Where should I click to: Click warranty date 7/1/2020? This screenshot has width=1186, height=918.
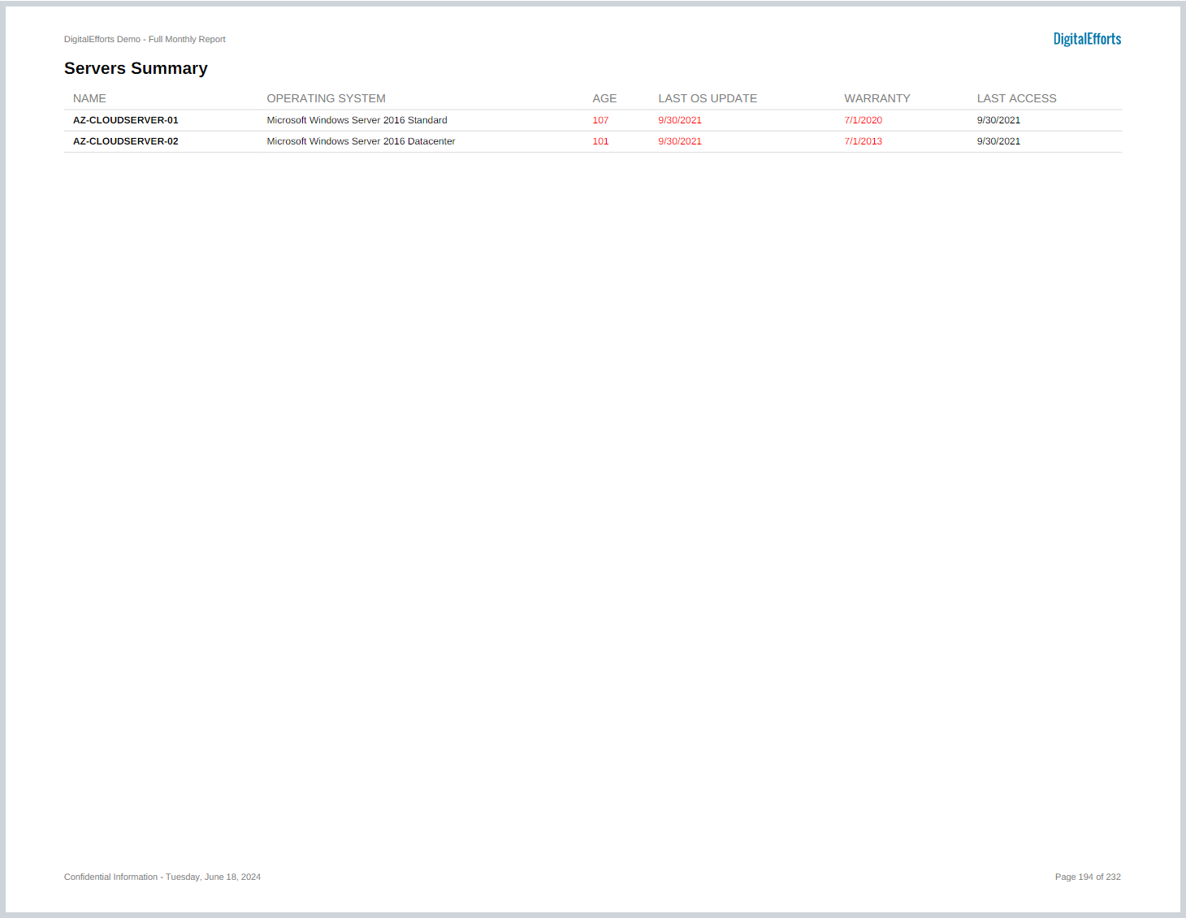point(863,120)
